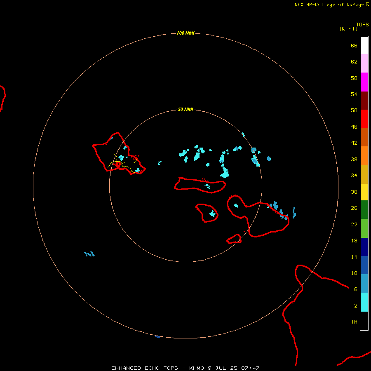Click the '[K FT]' units label
The width and height of the screenshot is (371, 371).
point(348,28)
